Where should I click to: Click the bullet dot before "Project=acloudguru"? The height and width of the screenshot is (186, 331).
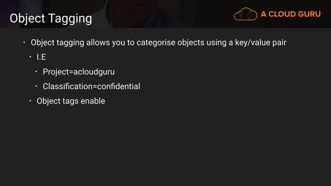(36, 71)
